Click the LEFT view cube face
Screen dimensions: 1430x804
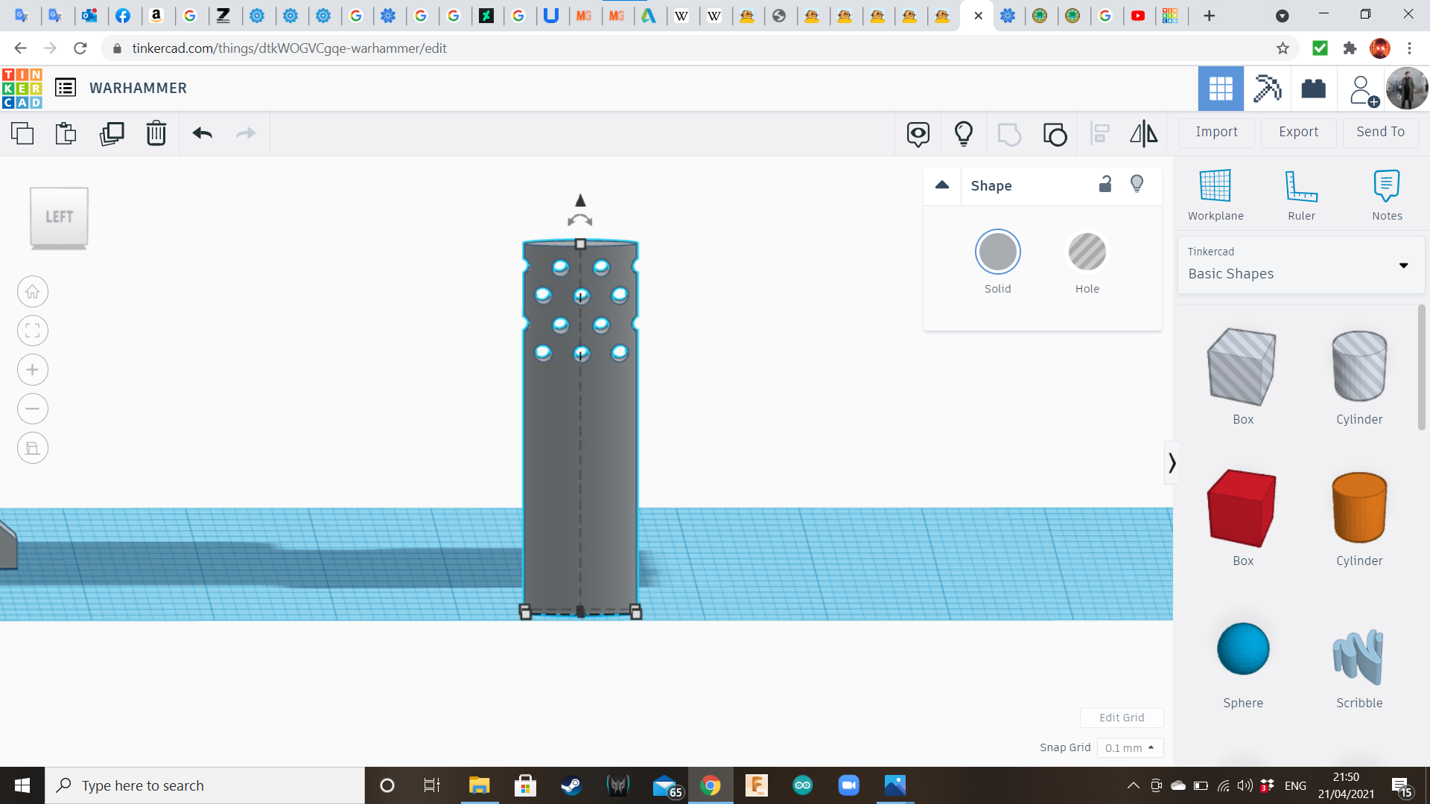point(59,217)
